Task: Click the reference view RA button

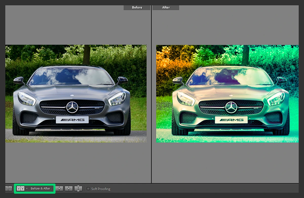Action: [8, 189]
